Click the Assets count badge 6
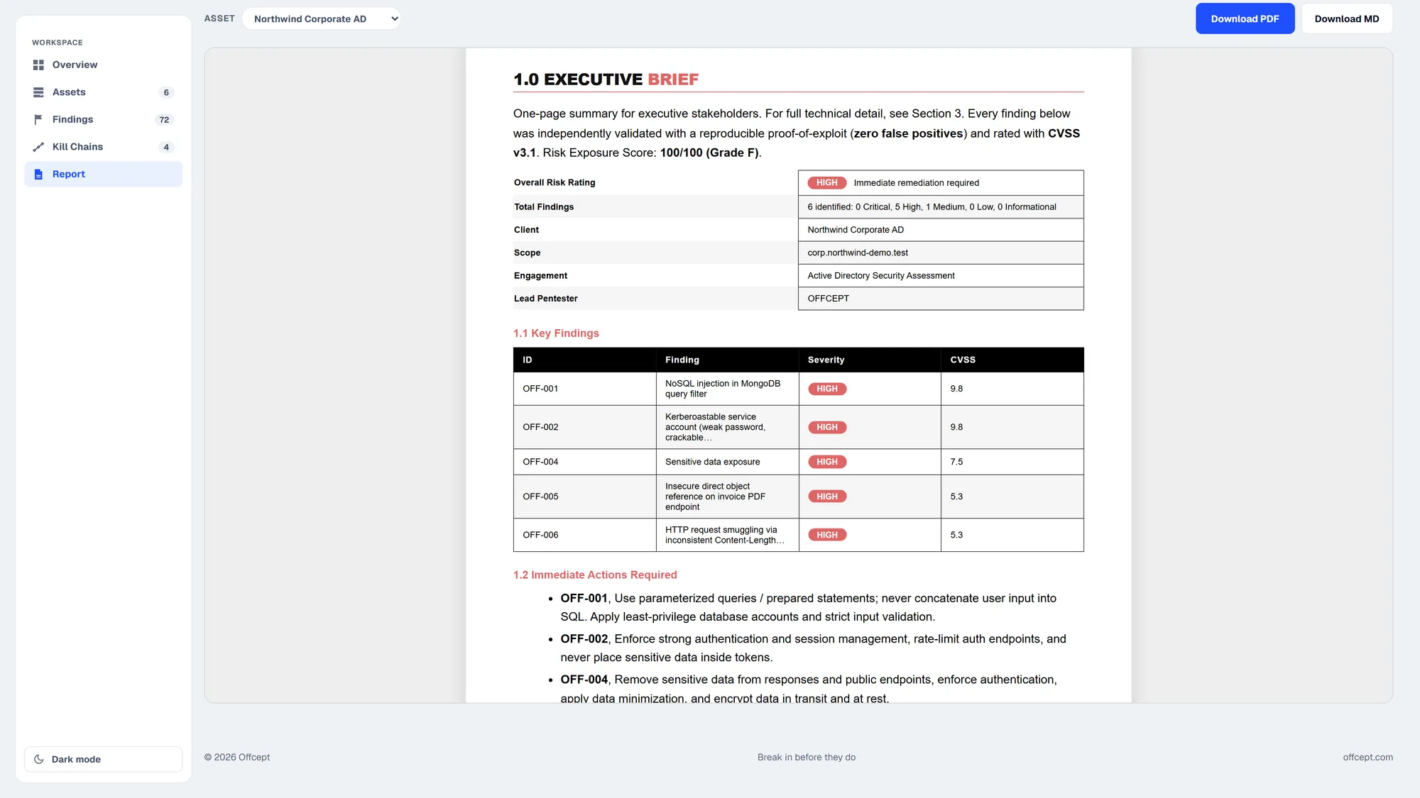The width and height of the screenshot is (1420, 798). [166, 92]
